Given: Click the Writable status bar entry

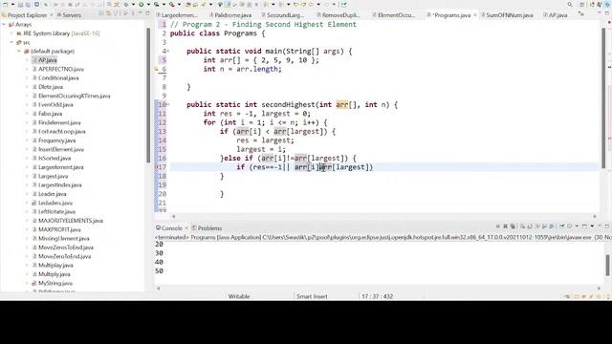Looking at the screenshot, I should click(239, 296).
